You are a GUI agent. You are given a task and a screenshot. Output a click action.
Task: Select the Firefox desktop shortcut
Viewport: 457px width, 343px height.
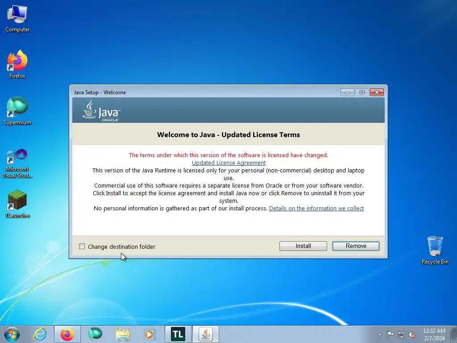[17, 64]
